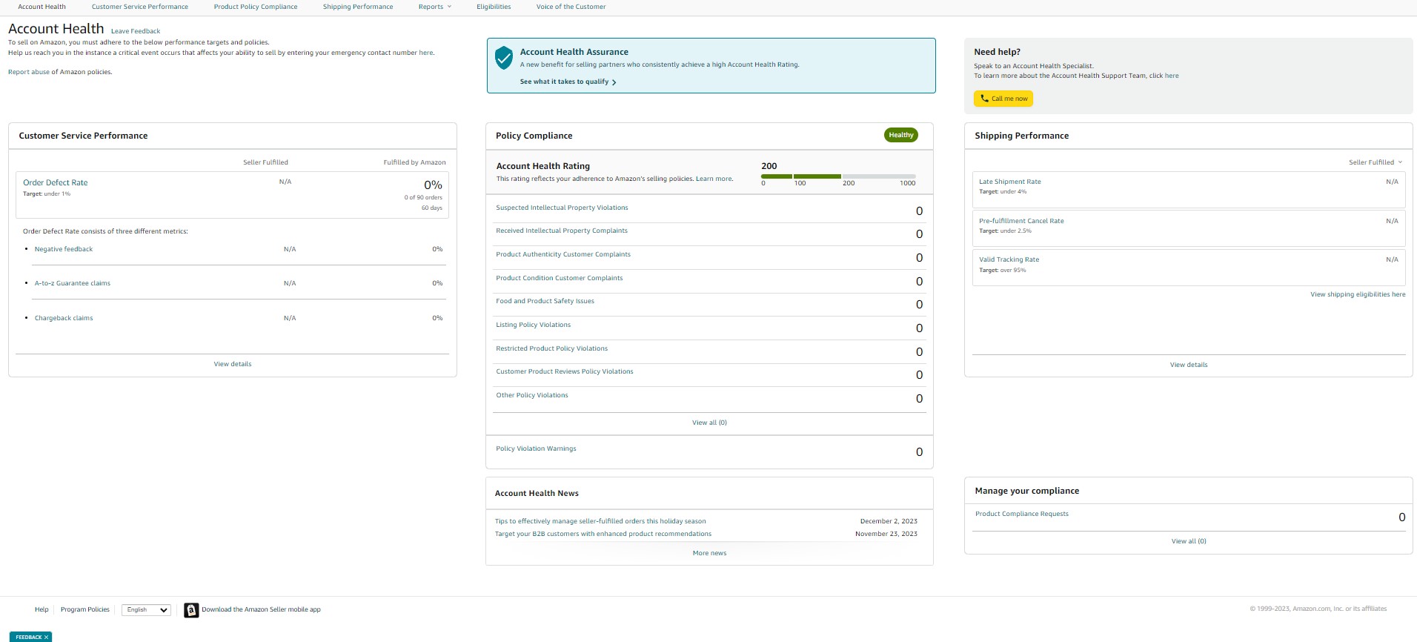Open the emergency contact number here link
Viewport: 1417px width, 642px height.
pyautogui.click(x=425, y=53)
